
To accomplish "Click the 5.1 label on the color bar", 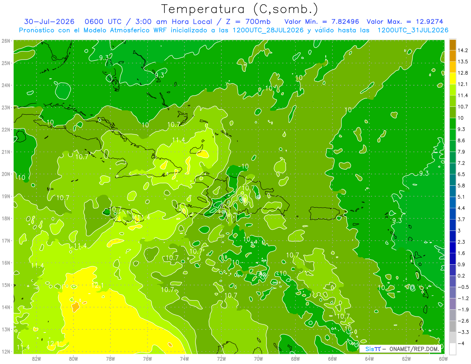I will (461, 197).
